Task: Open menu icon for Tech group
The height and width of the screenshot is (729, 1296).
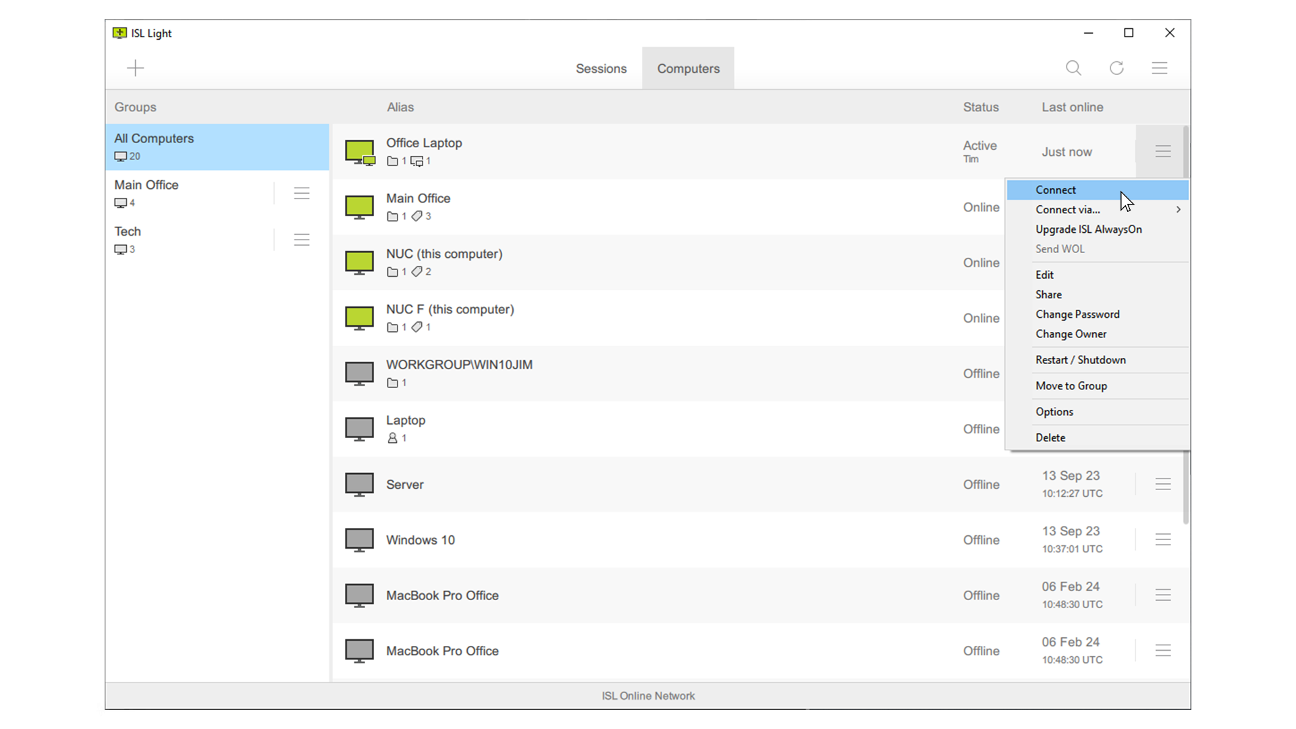Action: [x=302, y=240]
